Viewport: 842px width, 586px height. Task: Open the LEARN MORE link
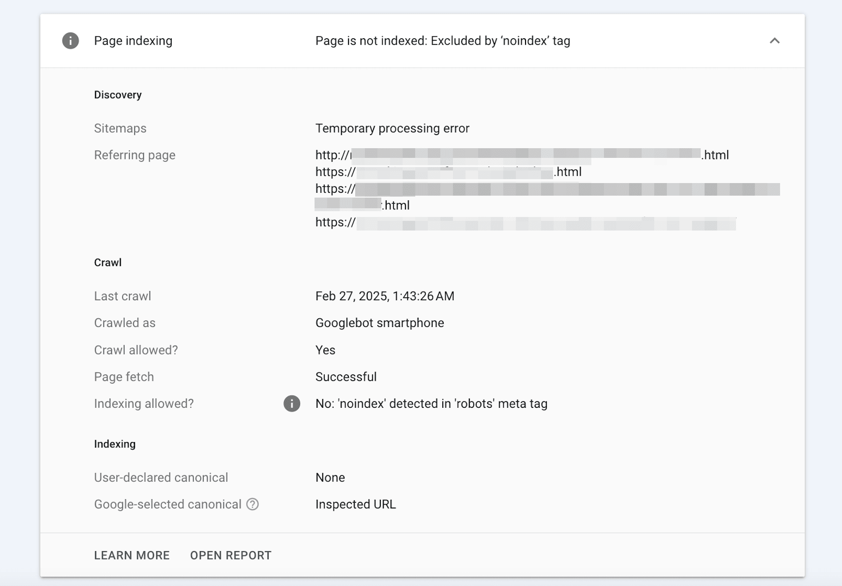tap(132, 555)
